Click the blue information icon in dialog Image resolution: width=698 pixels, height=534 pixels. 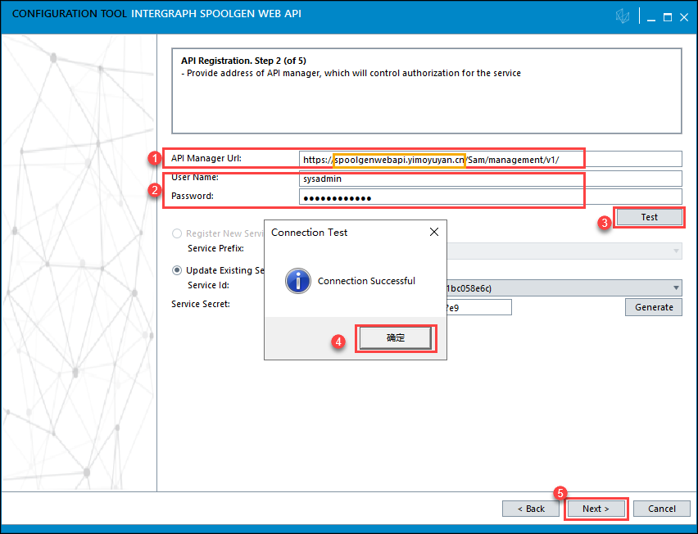pos(297,281)
